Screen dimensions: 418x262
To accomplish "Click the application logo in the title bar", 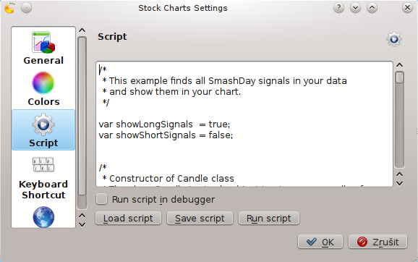I will click(9, 8).
